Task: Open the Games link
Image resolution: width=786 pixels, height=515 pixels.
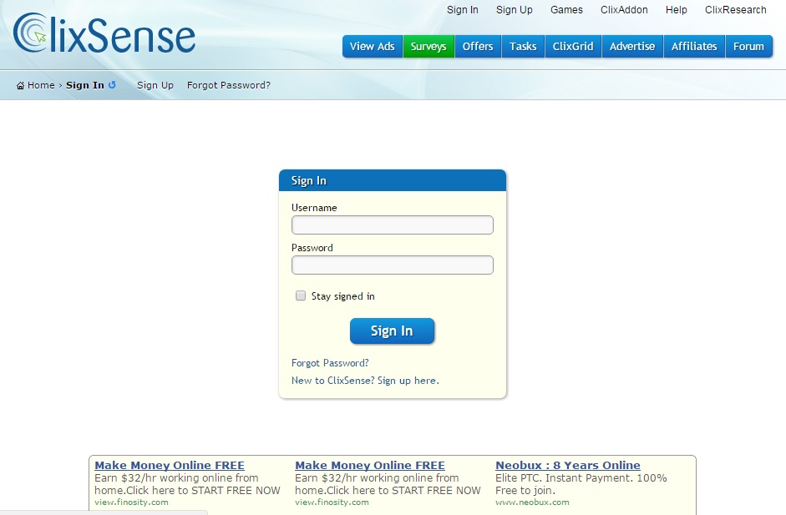Action: (566, 10)
